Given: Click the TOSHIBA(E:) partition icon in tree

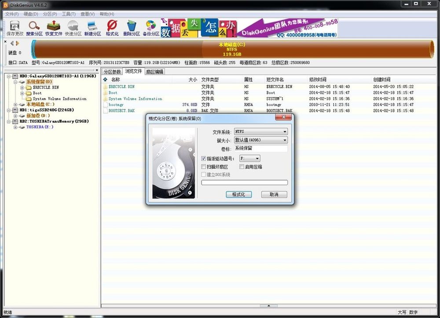Looking at the screenshot, I should (22, 127).
